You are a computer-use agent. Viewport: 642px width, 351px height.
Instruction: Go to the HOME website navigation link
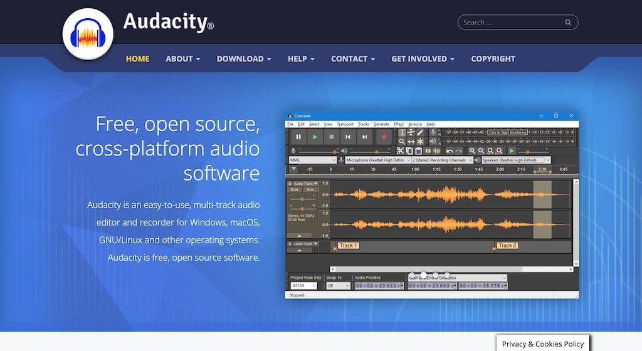point(137,59)
